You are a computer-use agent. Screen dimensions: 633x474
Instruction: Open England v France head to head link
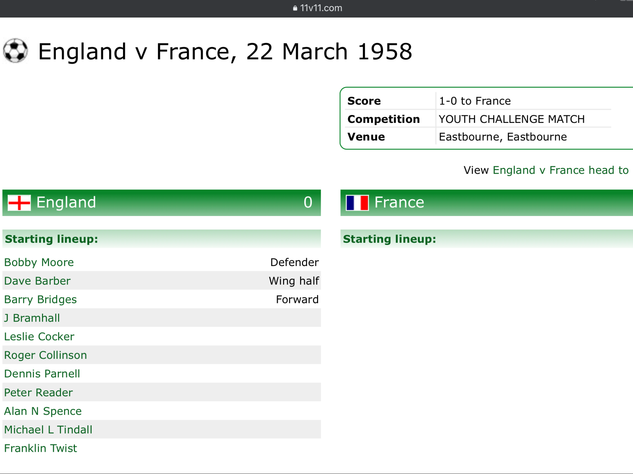561,170
